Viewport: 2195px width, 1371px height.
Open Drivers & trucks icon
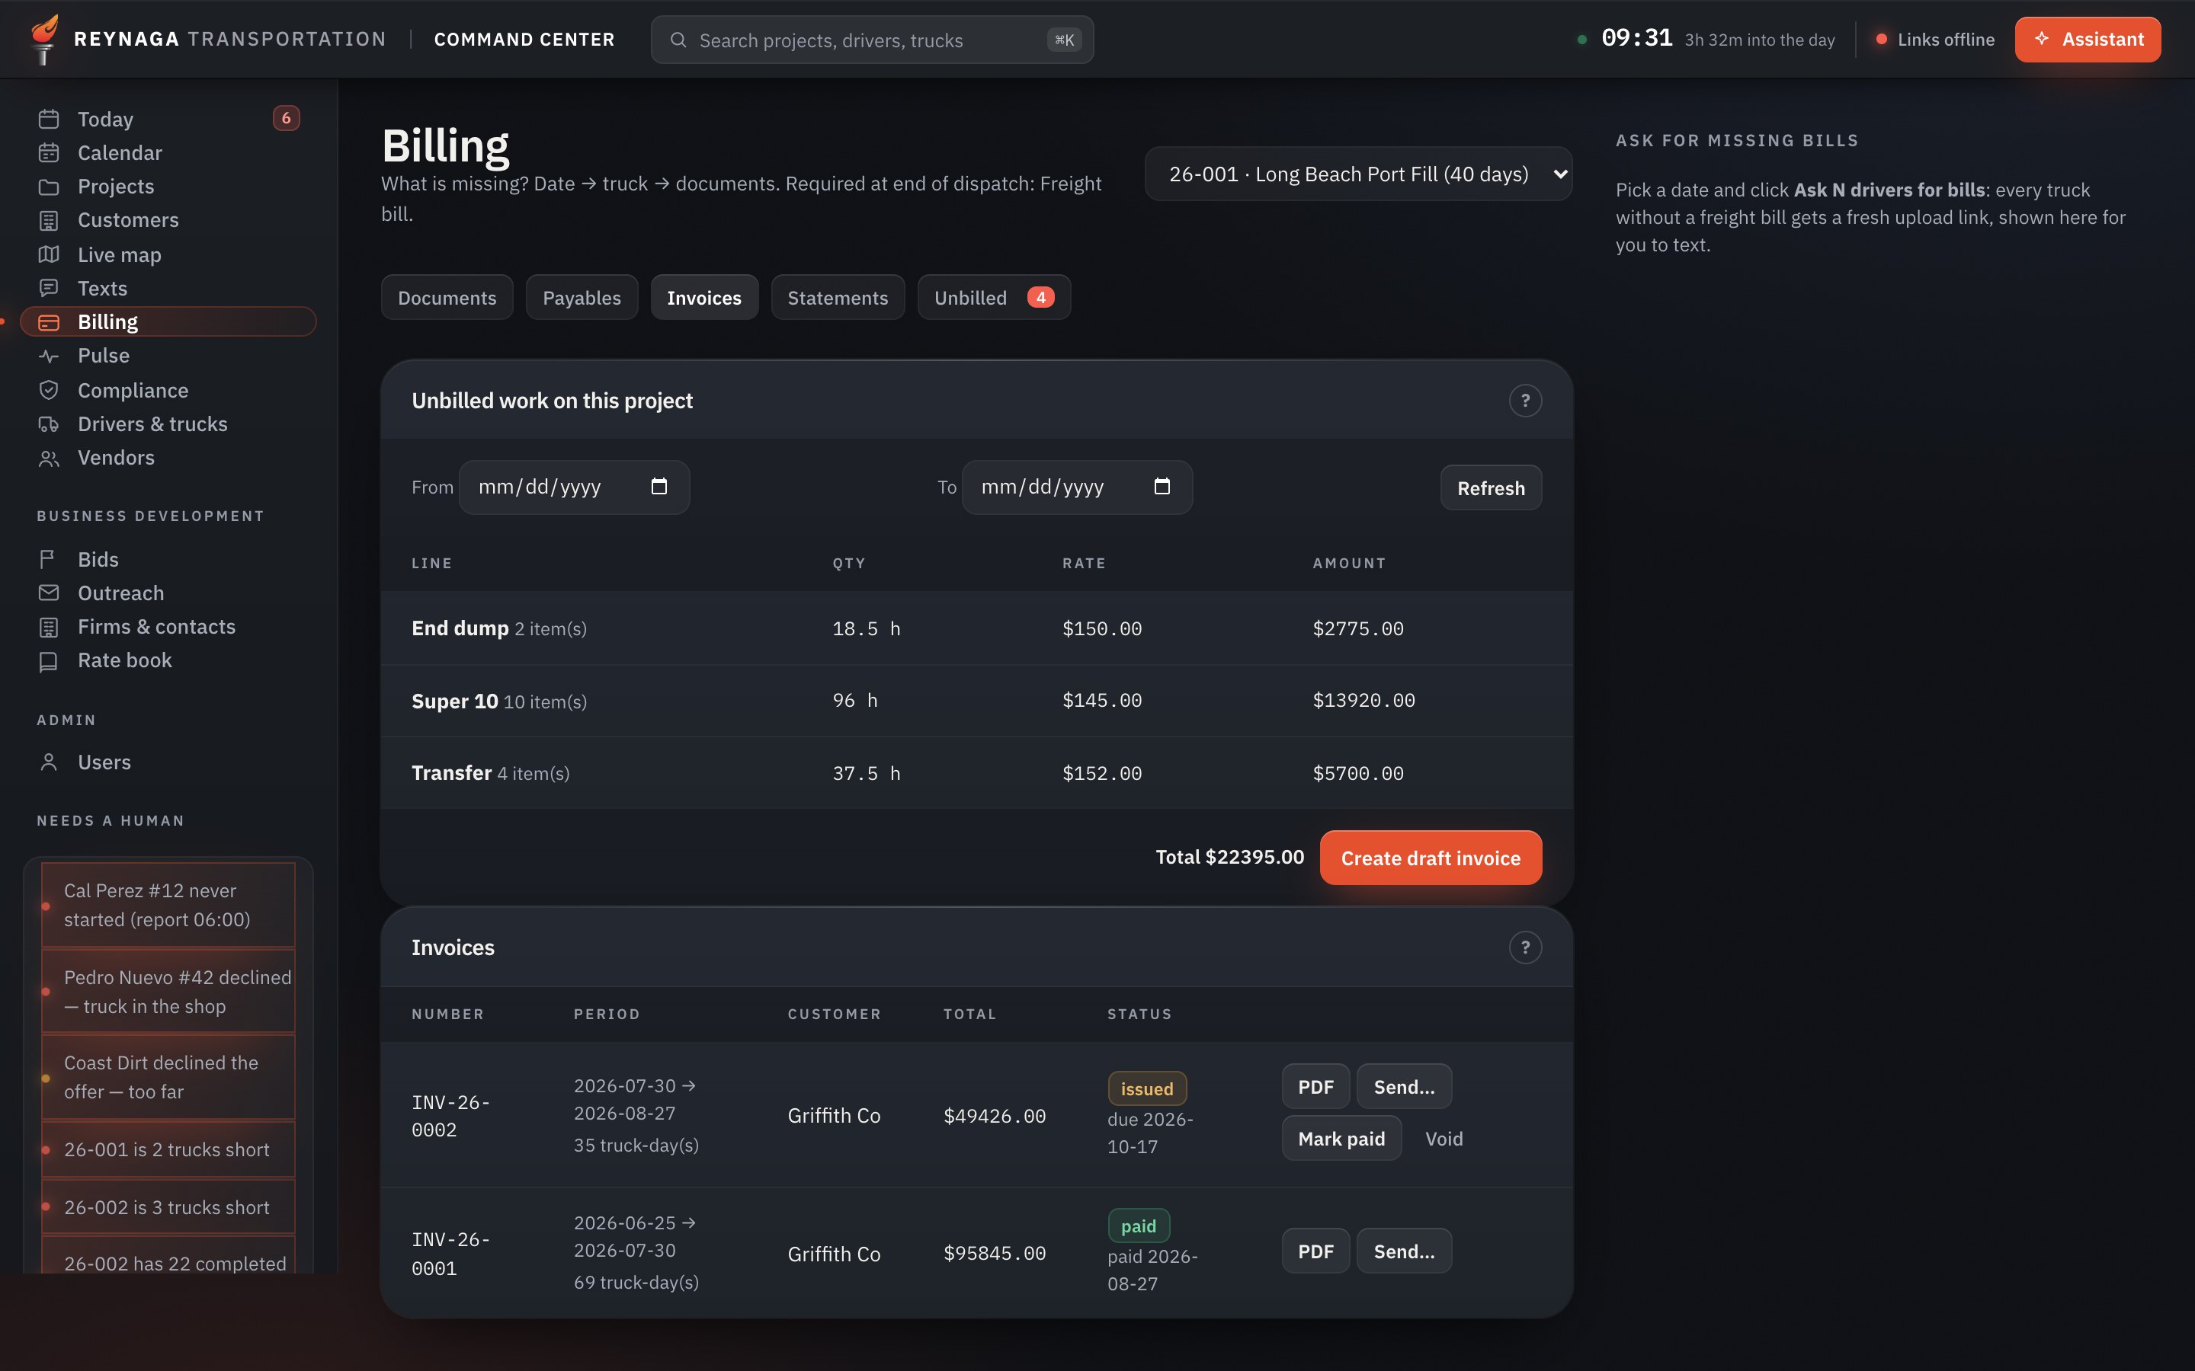coord(49,424)
